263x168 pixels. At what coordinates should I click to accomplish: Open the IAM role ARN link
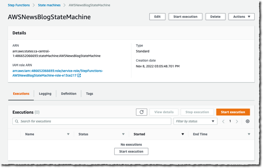[x=58, y=73]
